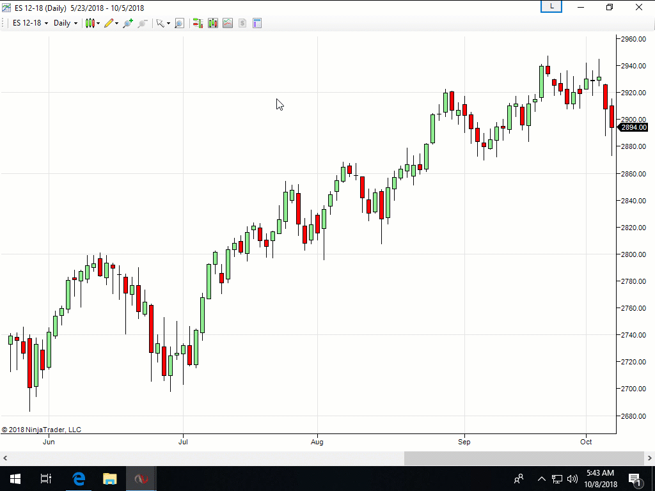This screenshot has height=491, width=655.
Task: Click the candlestick chart style icon
Action: click(x=90, y=23)
